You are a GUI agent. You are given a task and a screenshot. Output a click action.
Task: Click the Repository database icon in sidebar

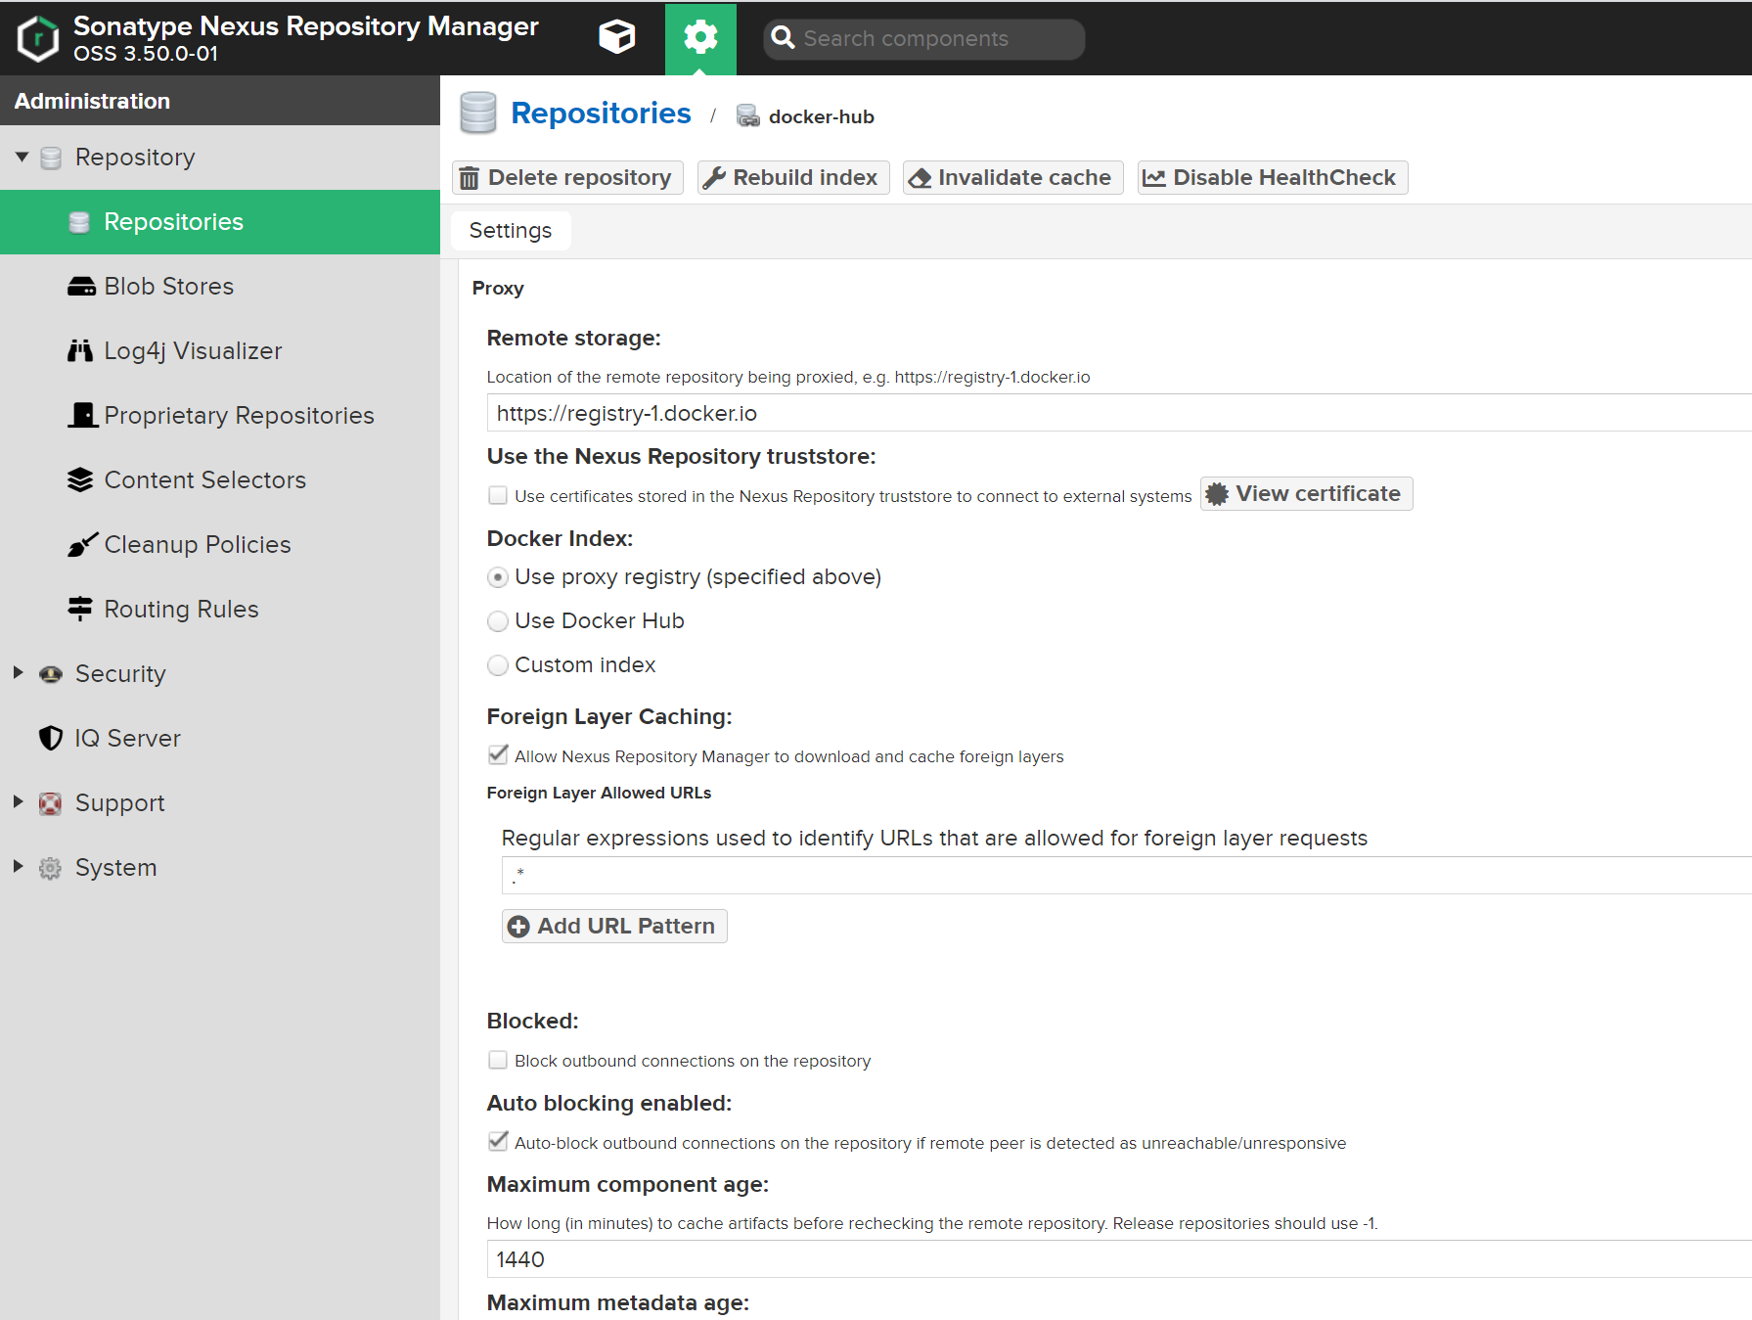pyautogui.click(x=51, y=158)
